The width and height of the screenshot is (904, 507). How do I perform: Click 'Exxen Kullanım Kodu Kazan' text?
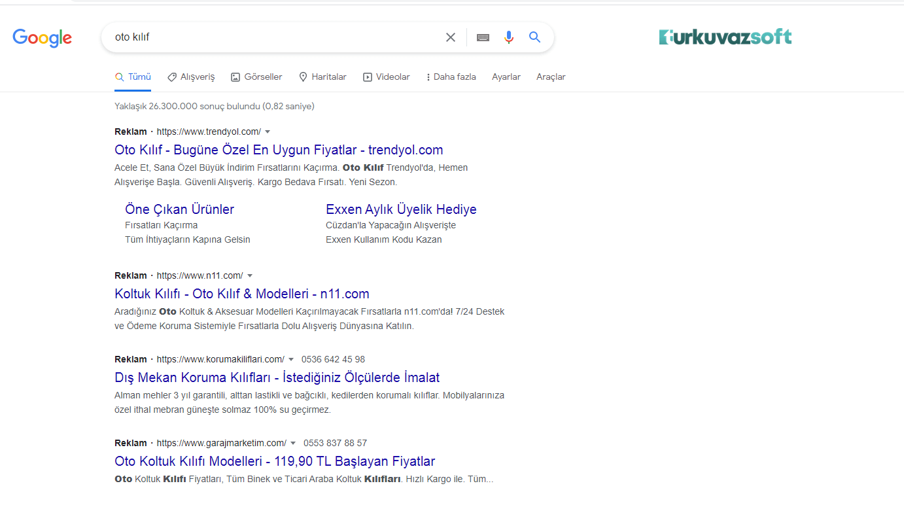coord(384,239)
